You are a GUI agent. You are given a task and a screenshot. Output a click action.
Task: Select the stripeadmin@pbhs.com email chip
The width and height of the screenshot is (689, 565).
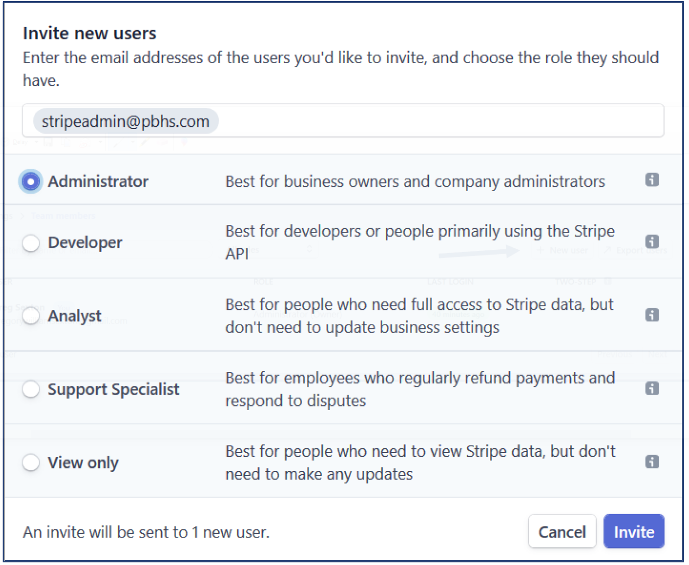126,121
